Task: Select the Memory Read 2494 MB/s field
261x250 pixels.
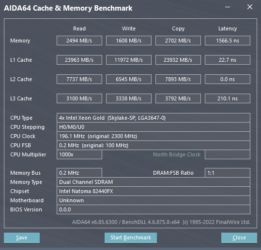Action: 79,41
